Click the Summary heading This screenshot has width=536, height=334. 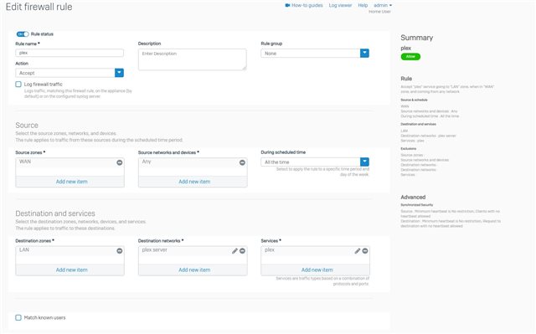tap(417, 38)
